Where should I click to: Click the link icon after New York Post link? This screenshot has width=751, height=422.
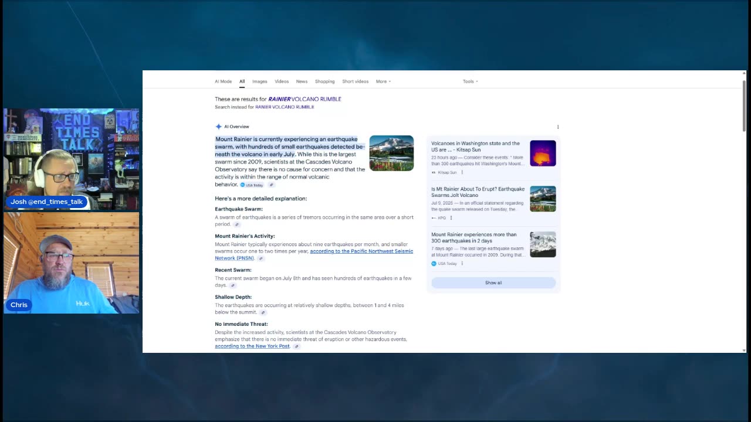click(296, 346)
